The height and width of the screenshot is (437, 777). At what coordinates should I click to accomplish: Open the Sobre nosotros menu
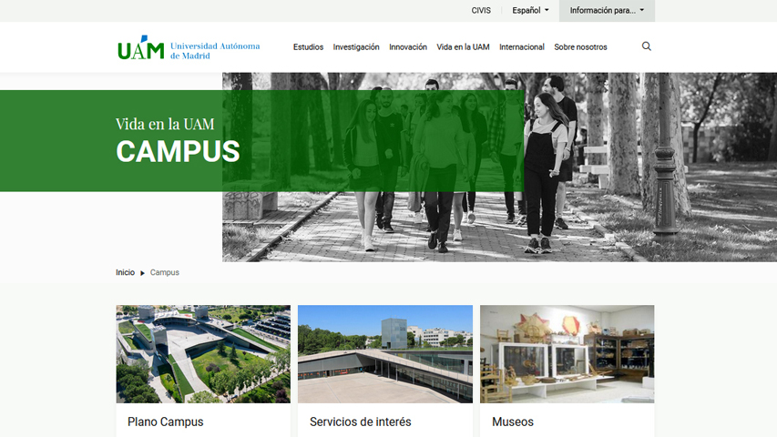(580, 47)
